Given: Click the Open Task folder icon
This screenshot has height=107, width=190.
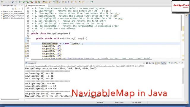Looking at the screenshot, I should pos(46,2).
